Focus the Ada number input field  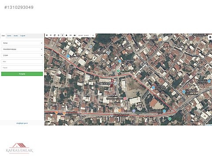click(22, 61)
